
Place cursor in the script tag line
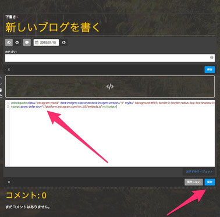[64, 106]
